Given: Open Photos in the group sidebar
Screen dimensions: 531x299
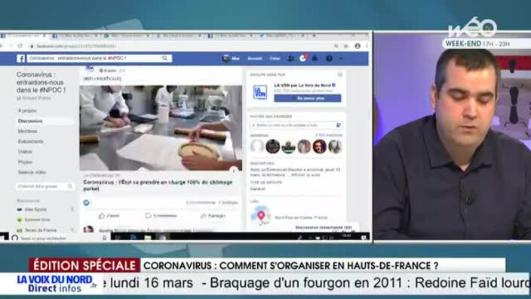Looking at the screenshot, I should coord(25,162).
